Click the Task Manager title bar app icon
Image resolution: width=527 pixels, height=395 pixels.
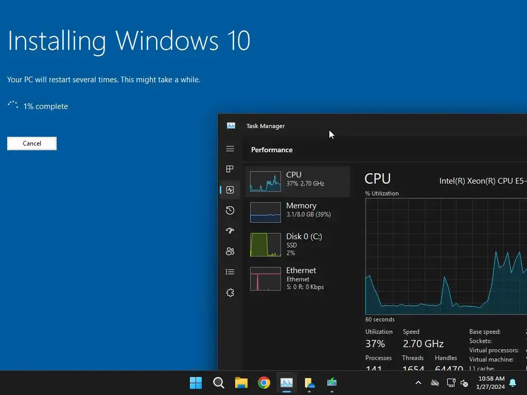pos(231,125)
